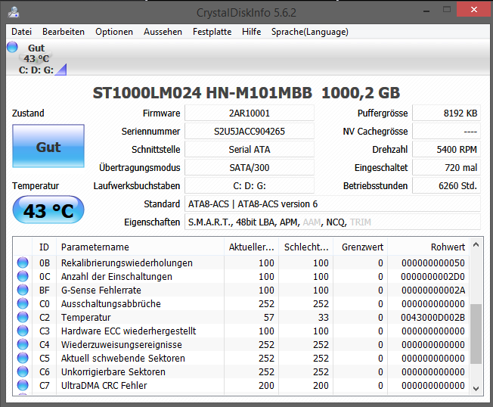
Task: Select the Ausschaltungsabbrüche parameter name
Action: [110, 303]
